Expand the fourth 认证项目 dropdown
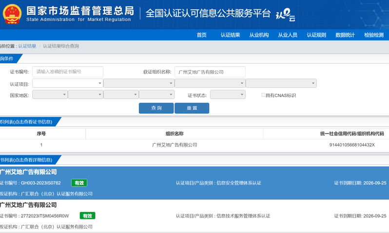The width and height of the screenshot is (389, 233). pyautogui.click(x=281, y=83)
